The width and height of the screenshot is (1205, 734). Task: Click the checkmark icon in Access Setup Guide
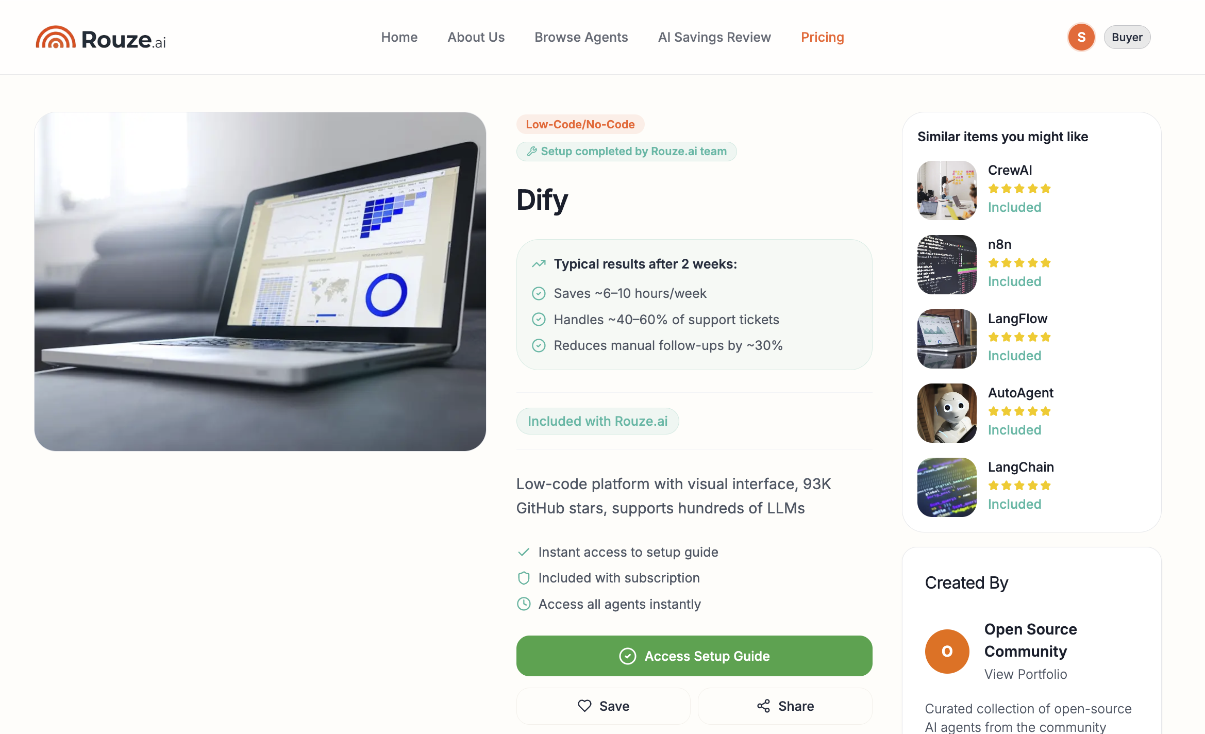[x=627, y=656]
